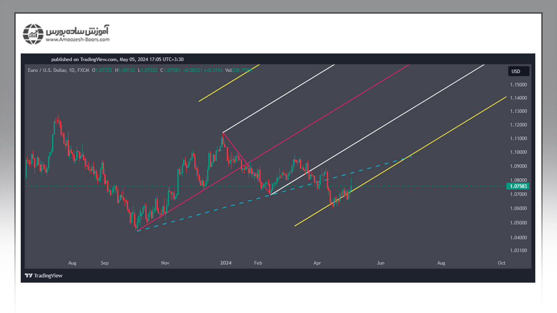Click the 1.15000 price axis label
Viewport: 557px width, 313px height.
point(518,85)
